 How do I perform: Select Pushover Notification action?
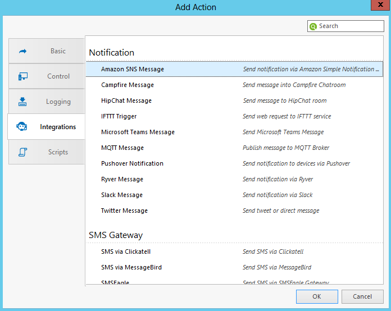pos(234,163)
